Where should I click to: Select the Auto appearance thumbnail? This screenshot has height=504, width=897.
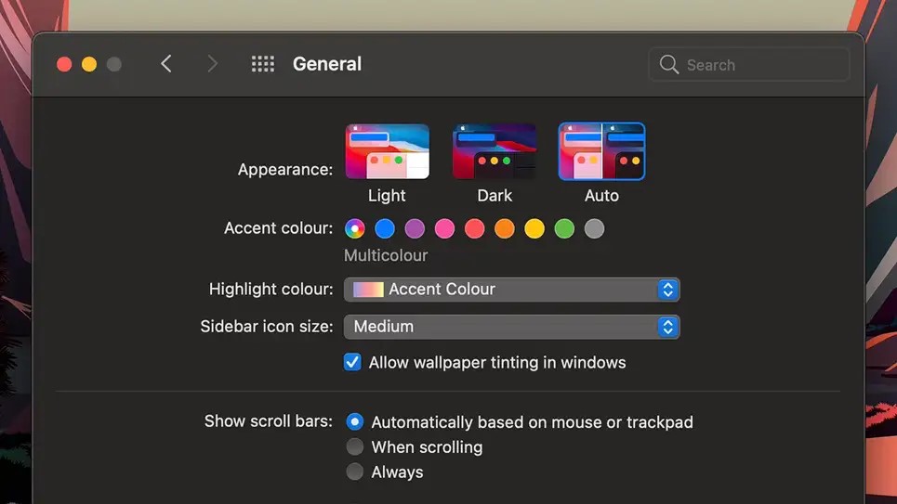pos(601,151)
